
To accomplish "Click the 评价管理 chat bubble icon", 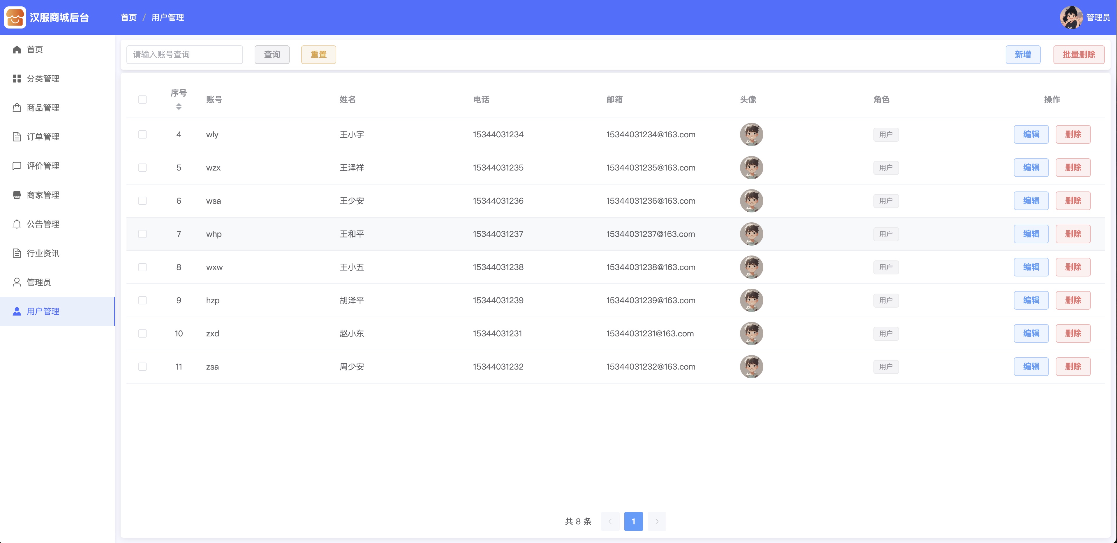I will pyautogui.click(x=17, y=166).
